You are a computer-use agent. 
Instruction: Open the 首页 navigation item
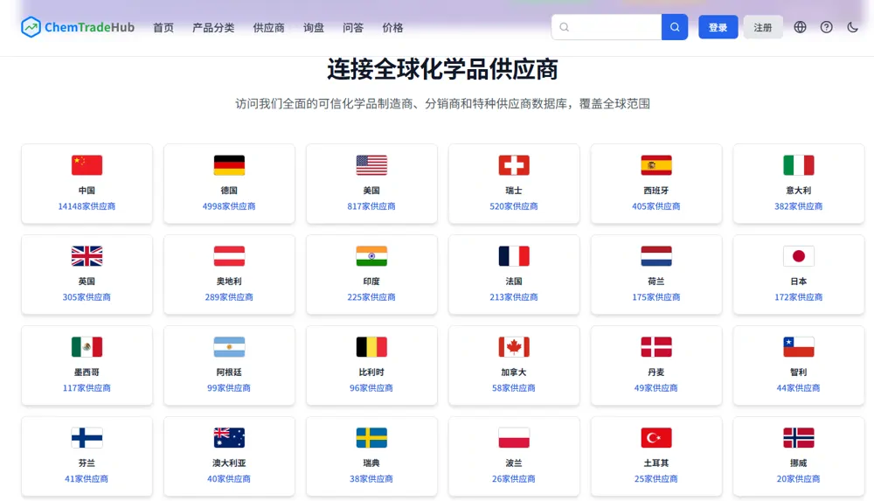coord(163,28)
